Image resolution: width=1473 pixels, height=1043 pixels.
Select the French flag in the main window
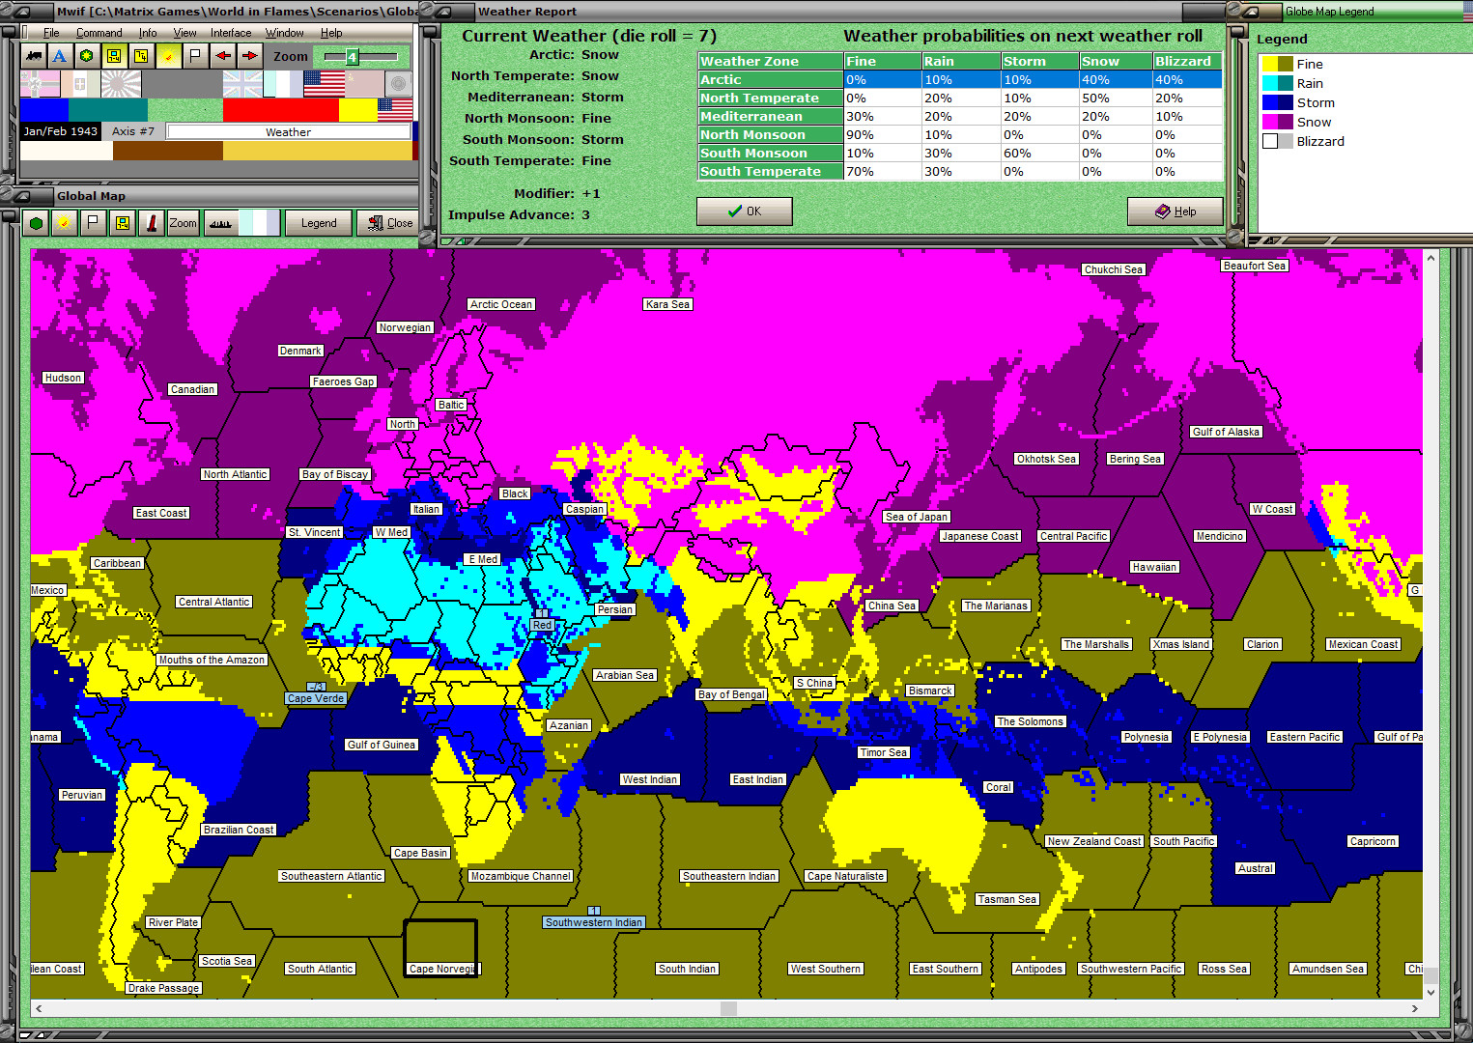pos(283,84)
